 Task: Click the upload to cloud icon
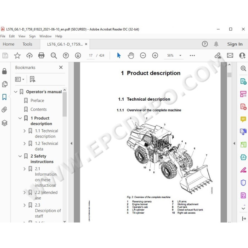coord(29,56)
